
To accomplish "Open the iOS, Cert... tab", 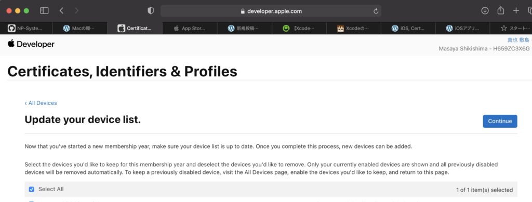I will click(x=408, y=29).
